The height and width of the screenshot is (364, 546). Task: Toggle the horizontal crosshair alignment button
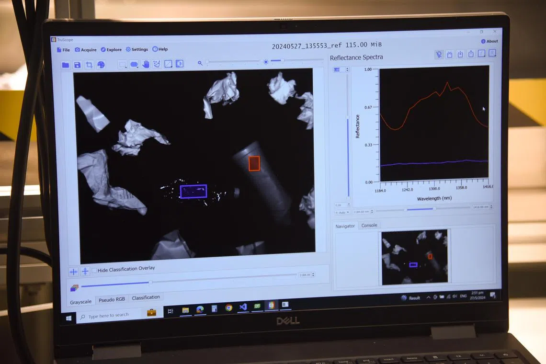[x=73, y=272]
